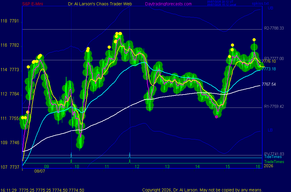
Task: Click the yellow 7776.10 price value
Action: (269, 61)
